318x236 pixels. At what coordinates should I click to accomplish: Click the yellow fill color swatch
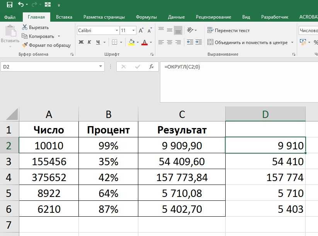pos(132,42)
